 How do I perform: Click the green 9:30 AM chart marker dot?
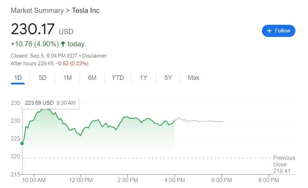(x=22, y=143)
